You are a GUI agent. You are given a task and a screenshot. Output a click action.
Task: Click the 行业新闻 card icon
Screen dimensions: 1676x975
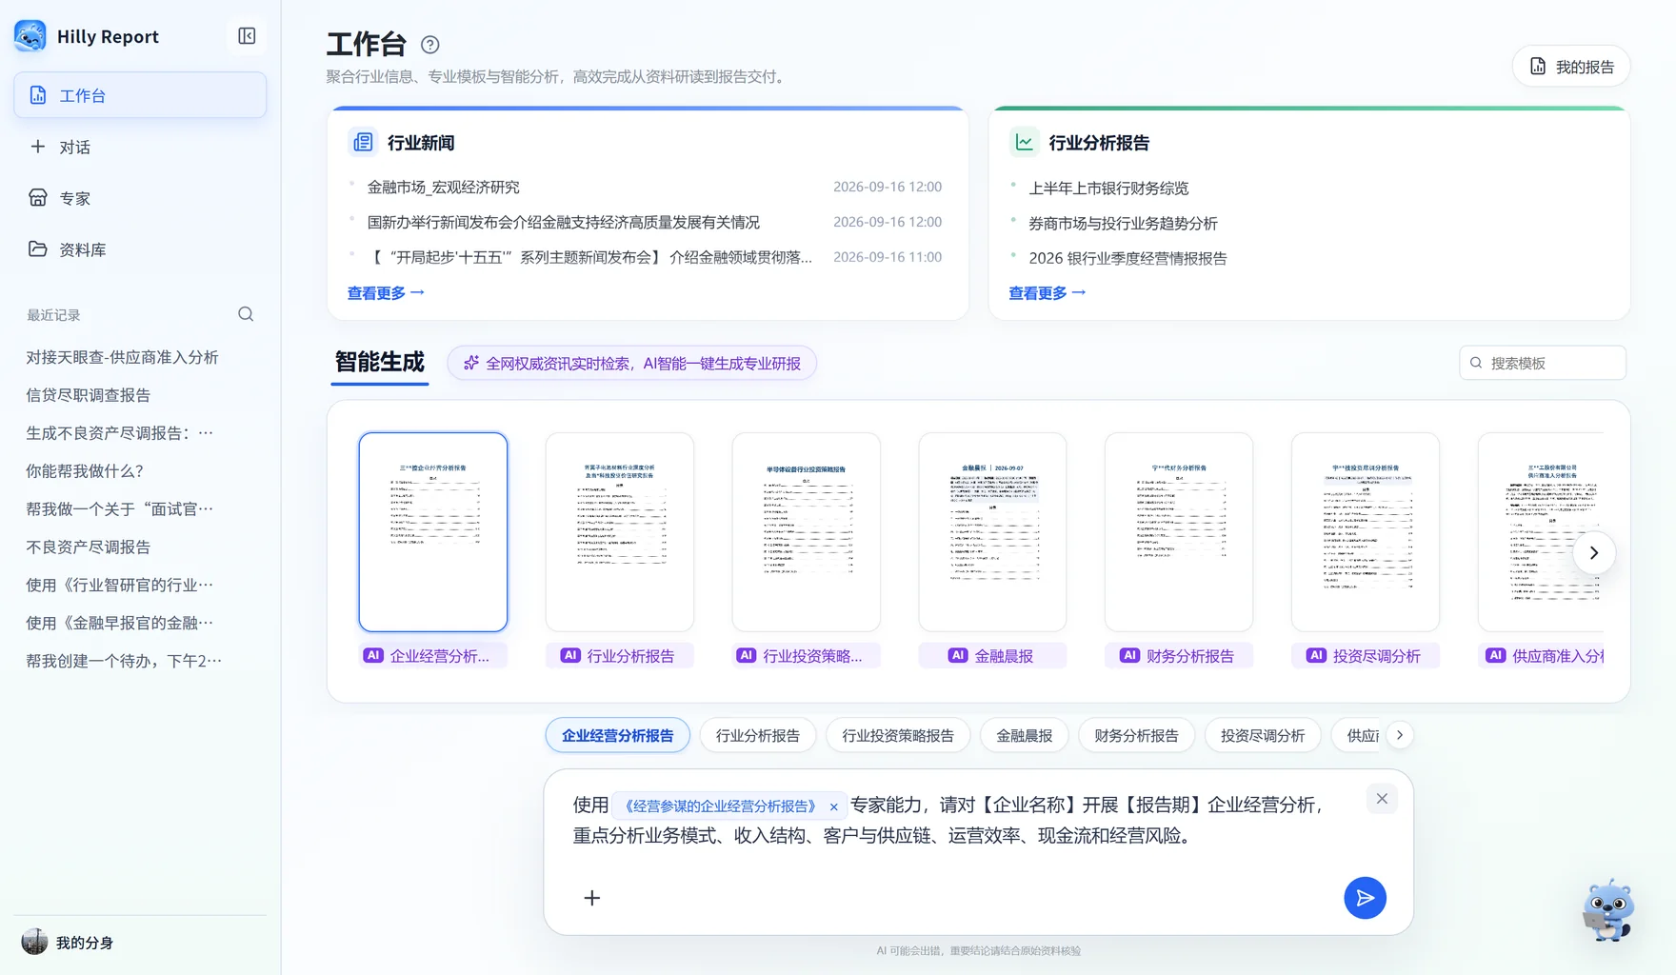click(x=363, y=142)
